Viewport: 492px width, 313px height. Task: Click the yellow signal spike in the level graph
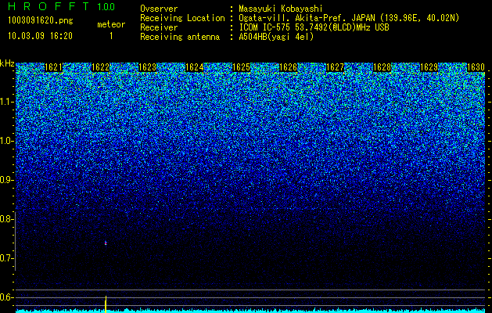tap(106, 304)
